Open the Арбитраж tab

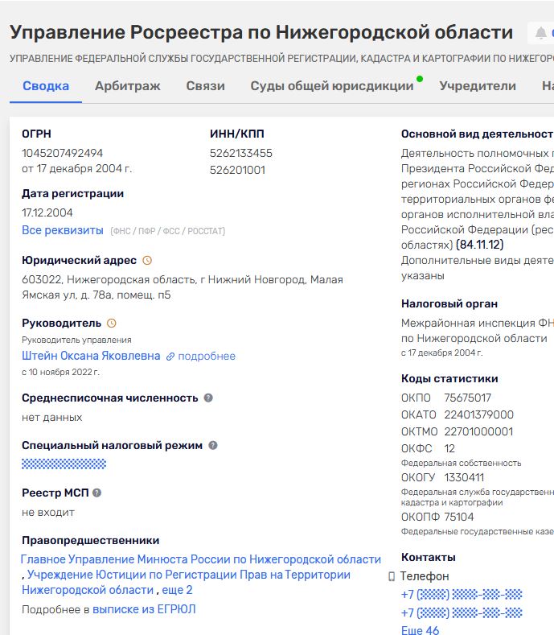click(128, 86)
